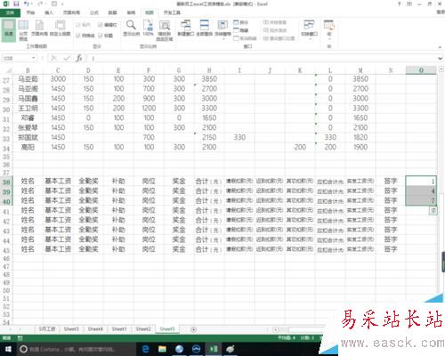This screenshot has width=445, height=356.
Task: Click the Auto Fill Options icon below O40
Action: pos(433,211)
